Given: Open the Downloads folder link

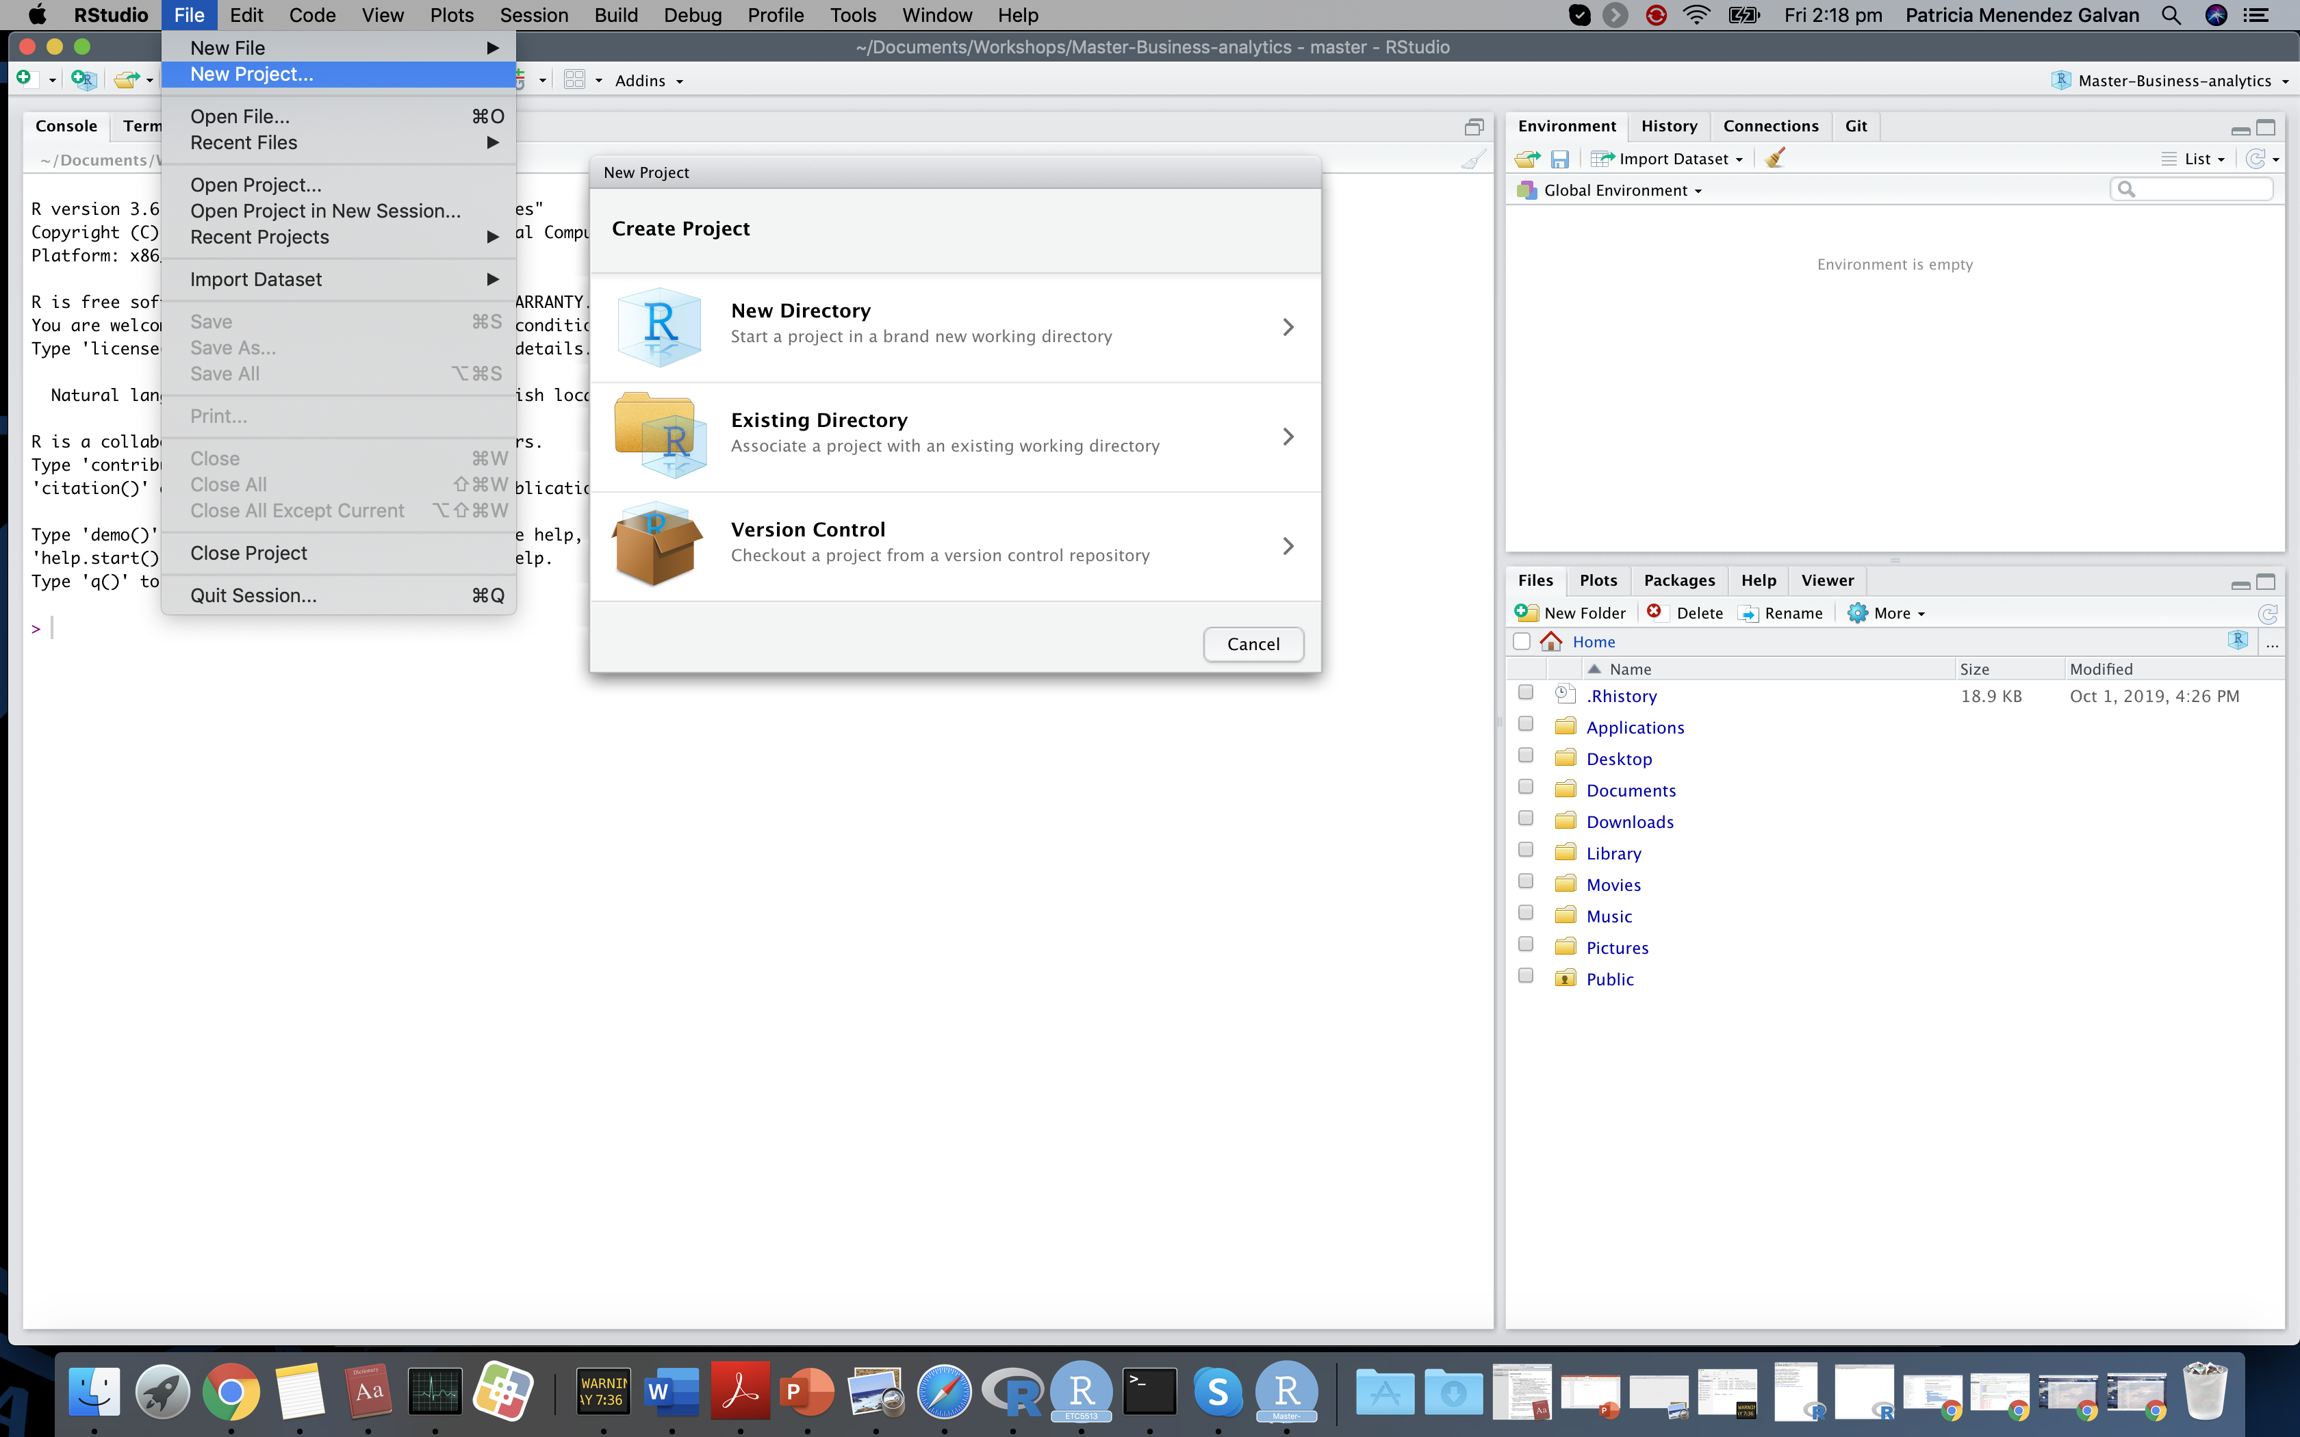Looking at the screenshot, I should coord(1629,821).
